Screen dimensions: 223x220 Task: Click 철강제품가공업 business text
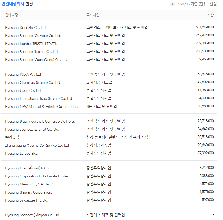99,145
